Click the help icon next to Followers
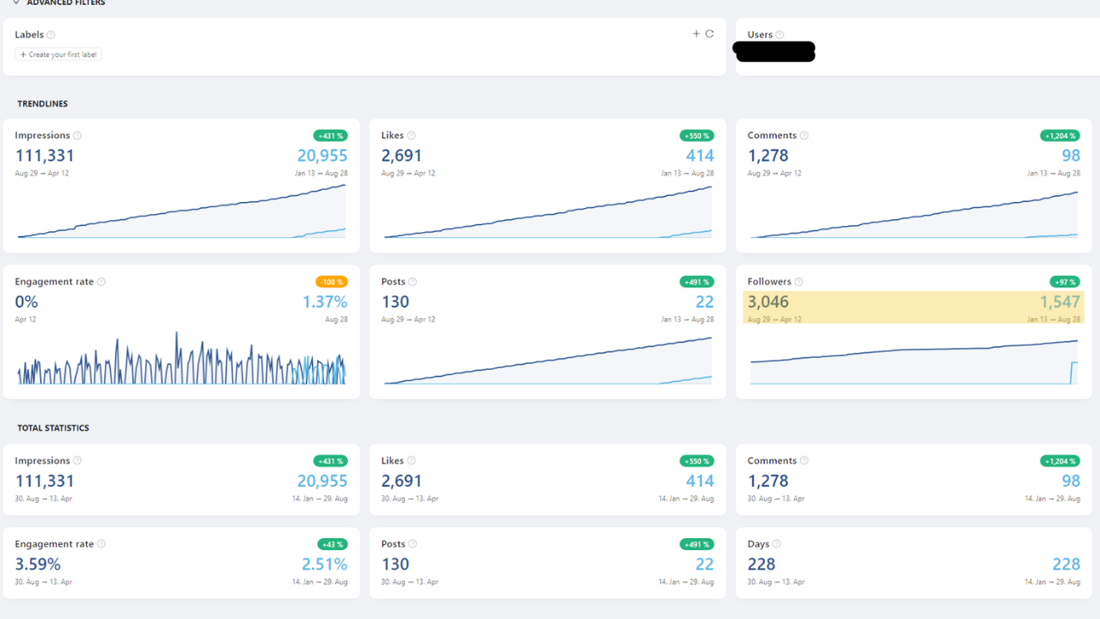Screen dimensions: 1100x619 tap(798, 282)
